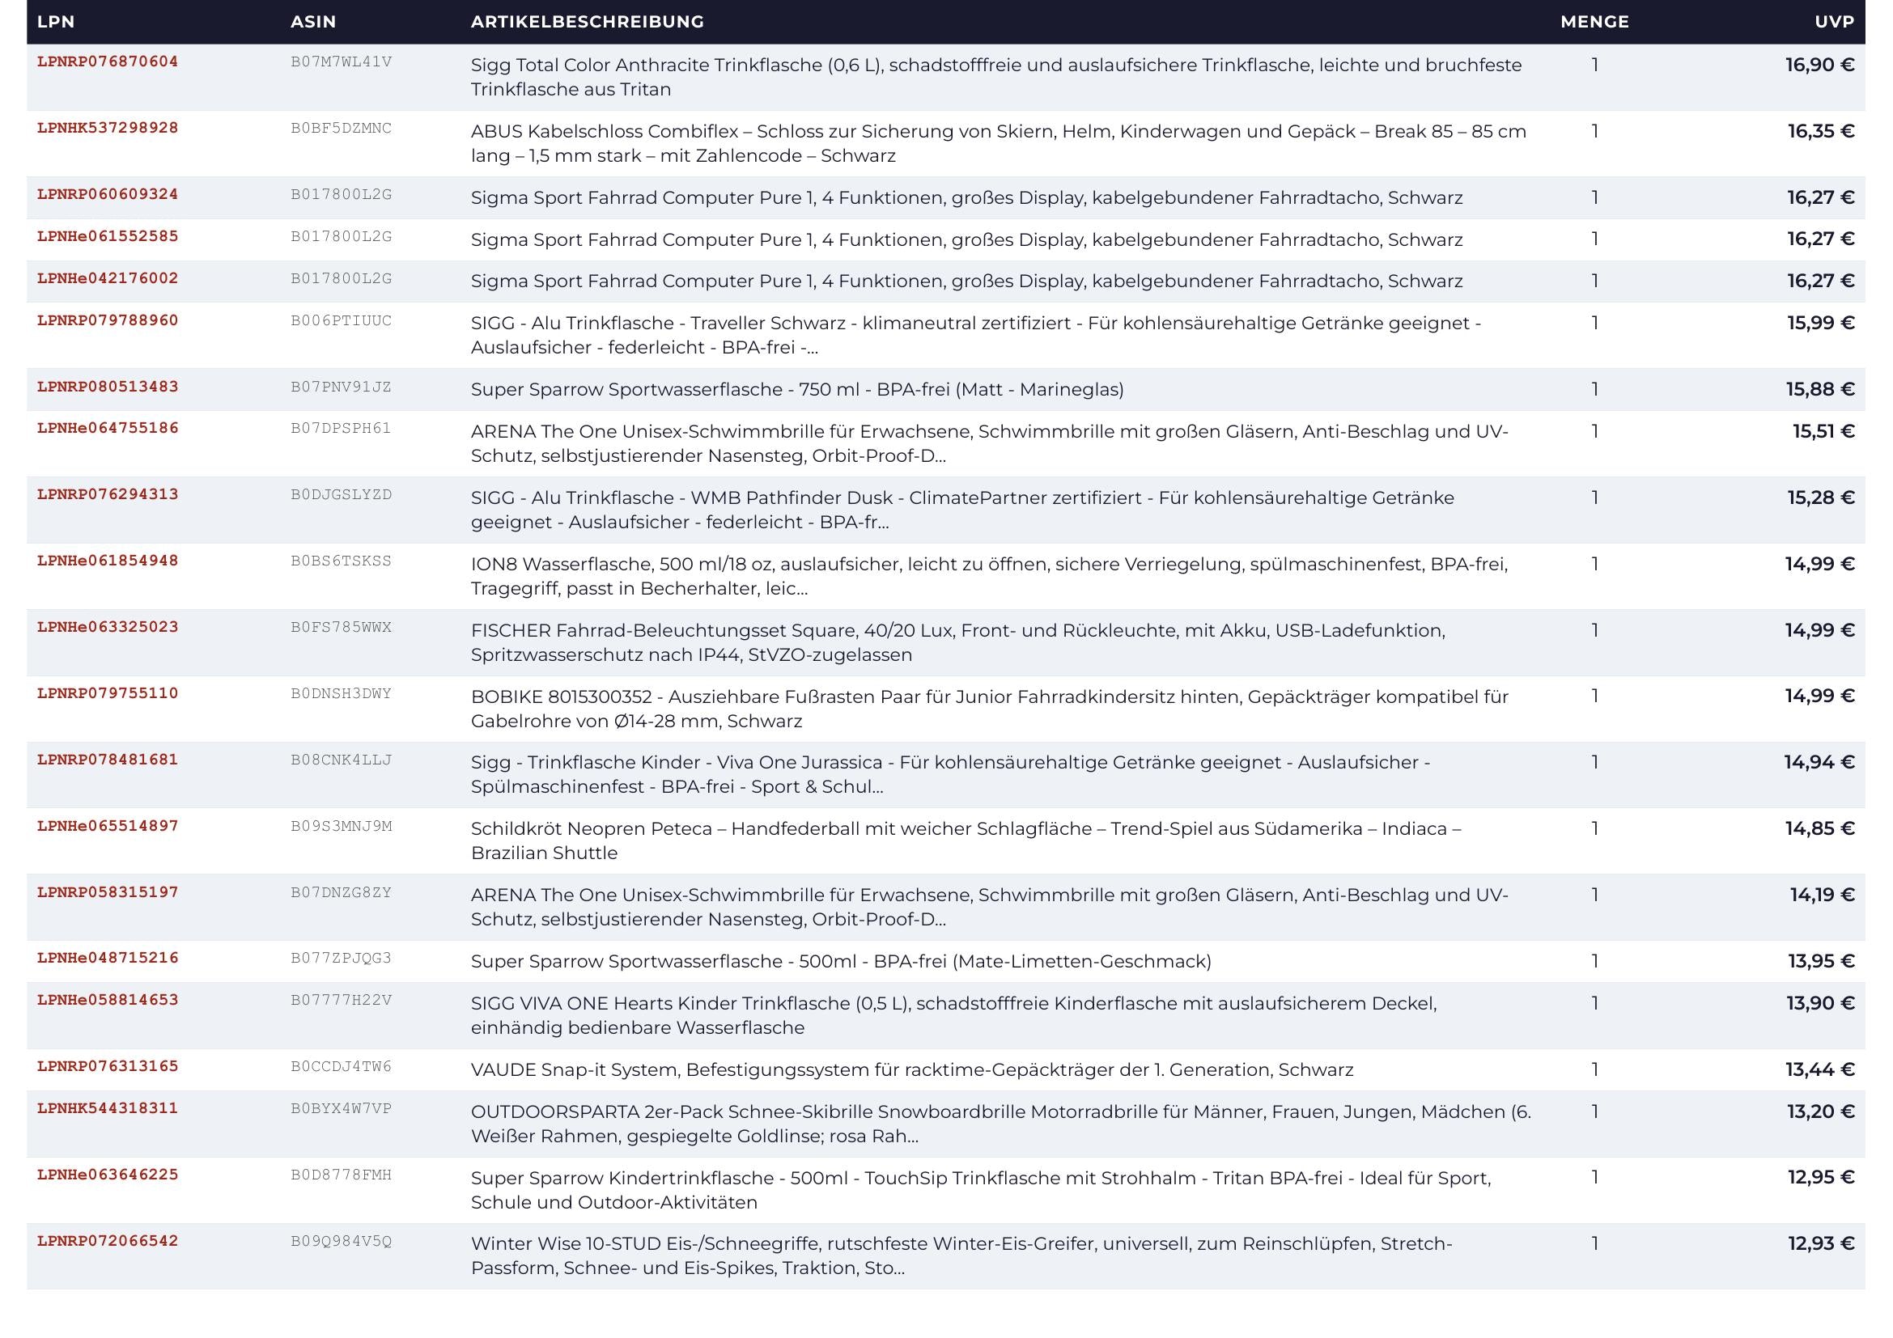Select LPN LPNHe063325023
This screenshot has height=1338, width=1893.
(107, 627)
